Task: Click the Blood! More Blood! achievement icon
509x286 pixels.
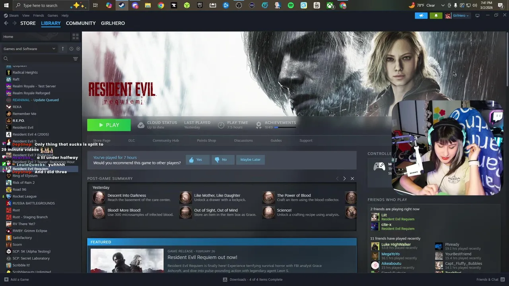Action: (99, 212)
